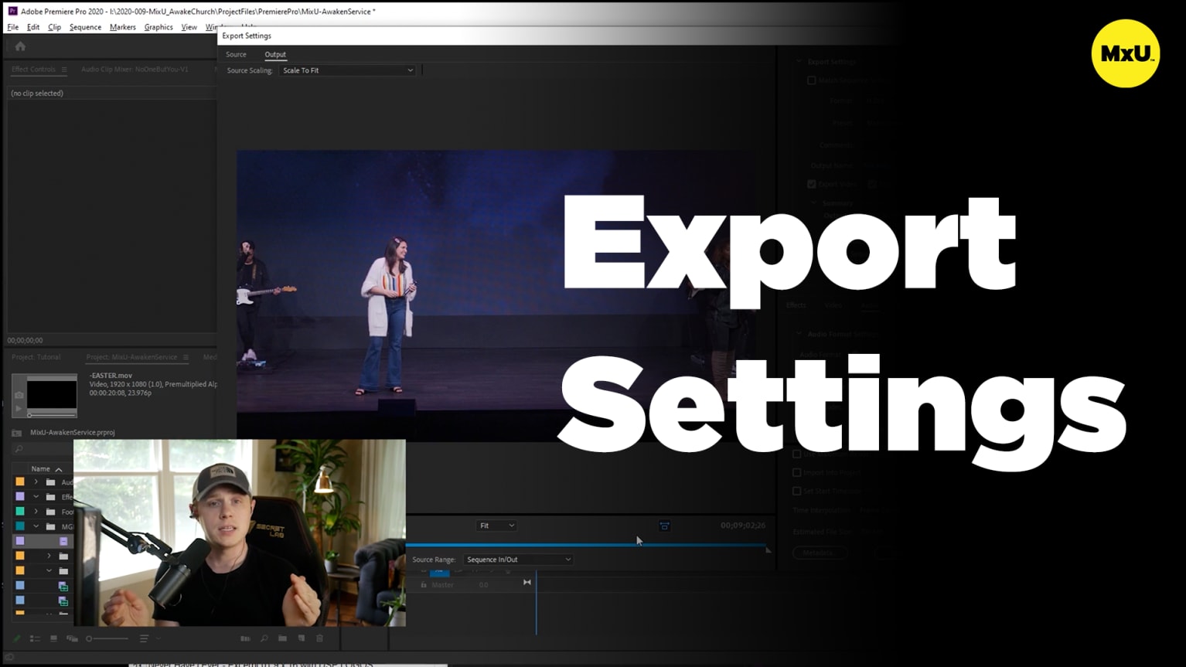
Task: Open the Scale To Fit source scaling dropdown
Action: (x=347, y=70)
